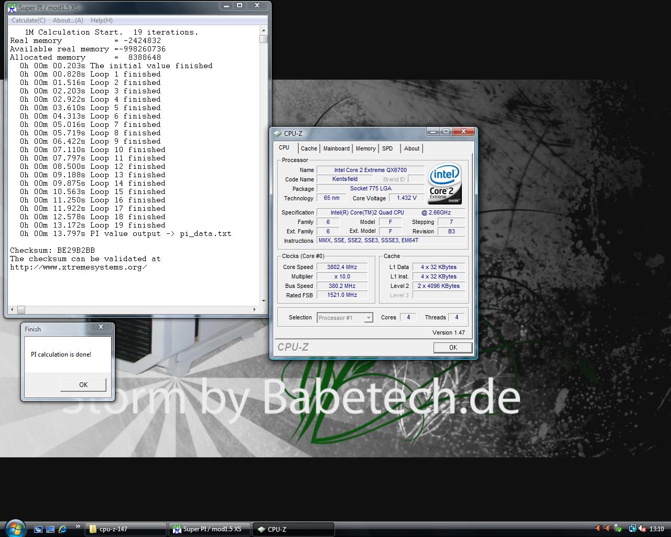Click the Super PI horizontal scrollbar right arrow
The image size is (671, 537).
255,309
